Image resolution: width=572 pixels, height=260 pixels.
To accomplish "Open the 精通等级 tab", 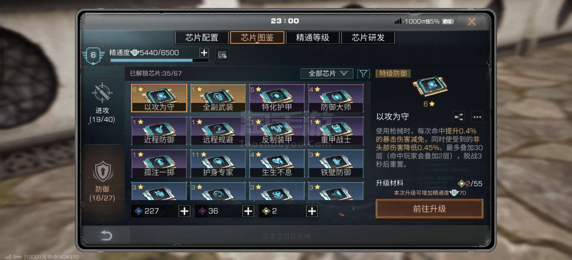I will (x=313, y=38).
